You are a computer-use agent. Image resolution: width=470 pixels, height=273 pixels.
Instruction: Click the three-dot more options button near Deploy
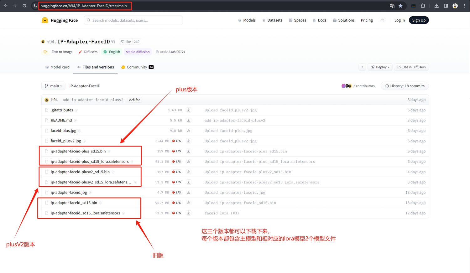pyautogui.click(x=362, y=67)
